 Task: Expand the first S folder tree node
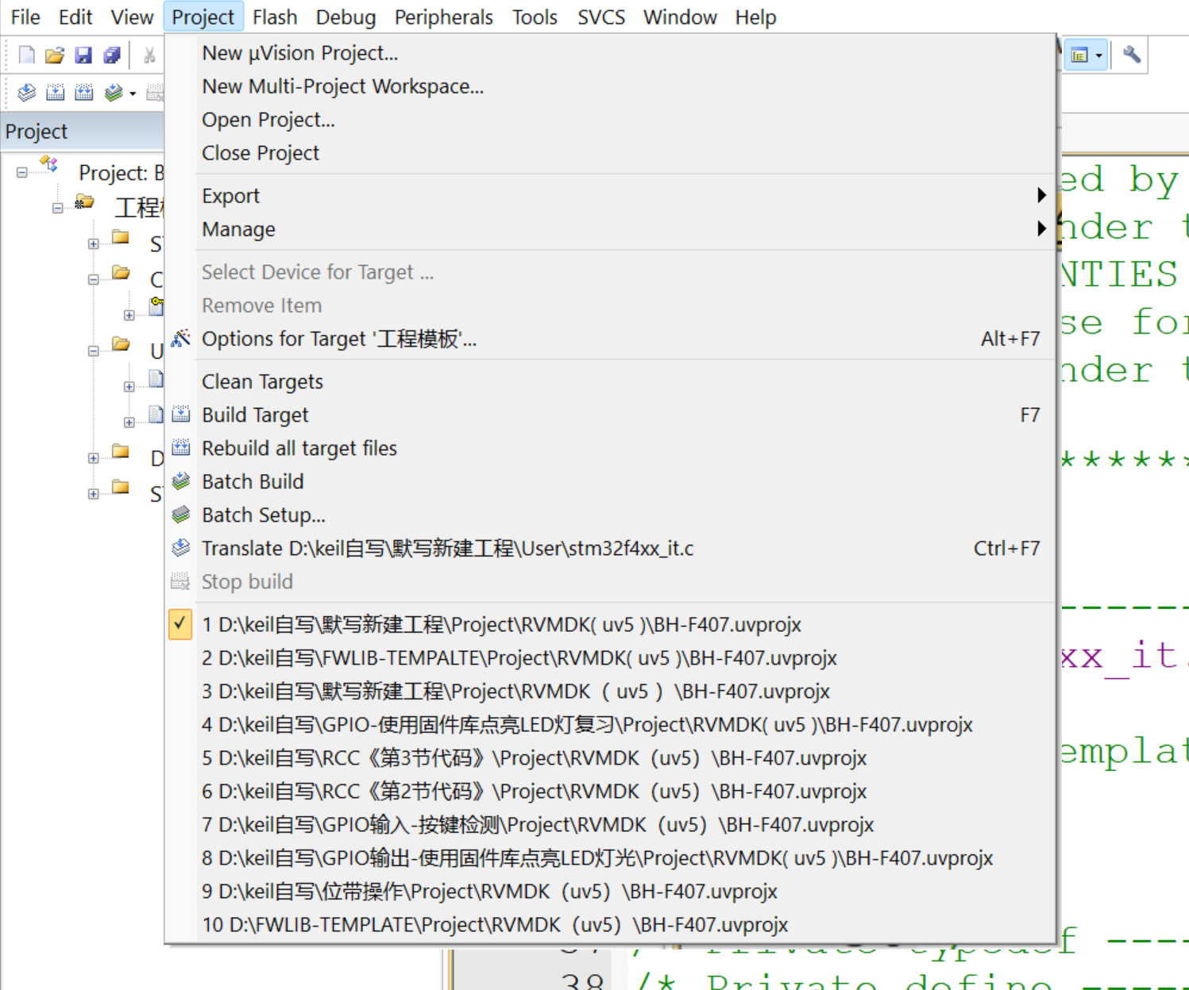pyautogui.click(x=94, y=244)
